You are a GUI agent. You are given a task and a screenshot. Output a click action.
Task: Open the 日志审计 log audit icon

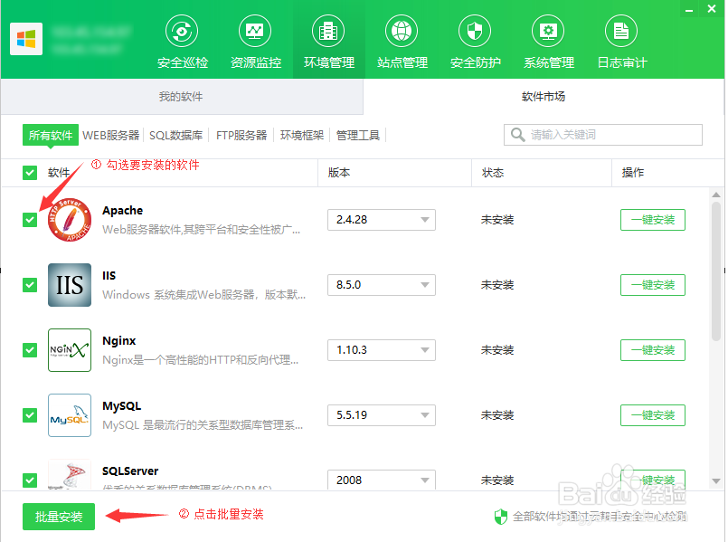(620, 30)
